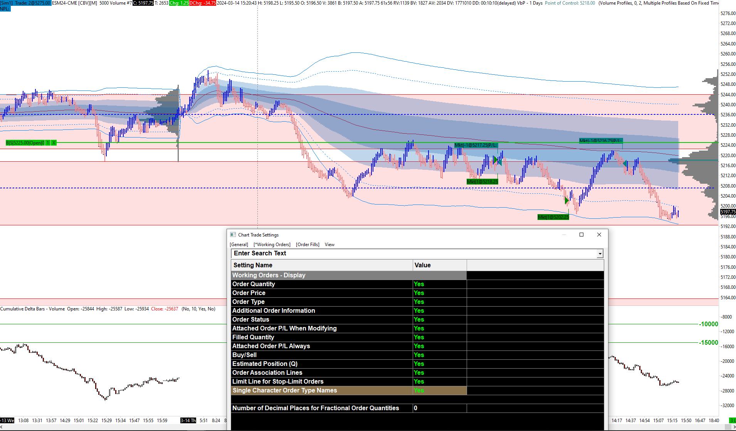Click the Mkt|-1@5217.25 P/L fill label
The image size is (736, 431).
pyautogui.click(x=476, y=145)
